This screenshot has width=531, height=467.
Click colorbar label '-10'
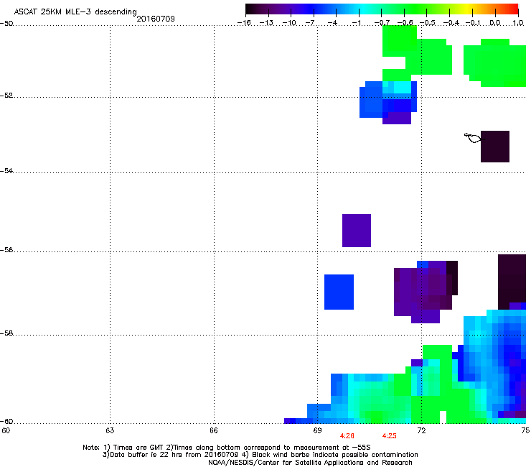point(290,23)
